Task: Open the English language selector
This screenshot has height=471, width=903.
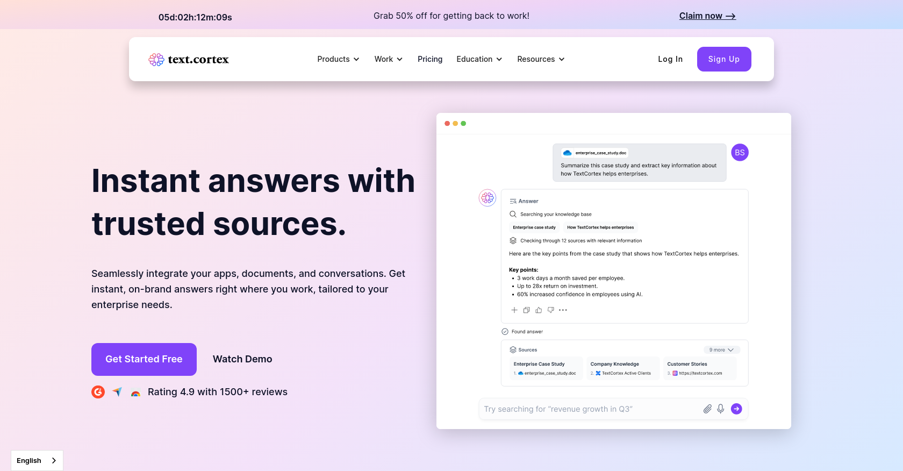Action: 37,461
